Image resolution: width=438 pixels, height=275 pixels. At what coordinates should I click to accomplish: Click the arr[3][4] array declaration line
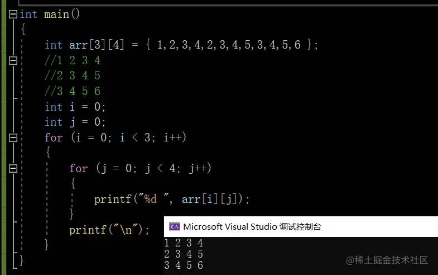[181, 45]
